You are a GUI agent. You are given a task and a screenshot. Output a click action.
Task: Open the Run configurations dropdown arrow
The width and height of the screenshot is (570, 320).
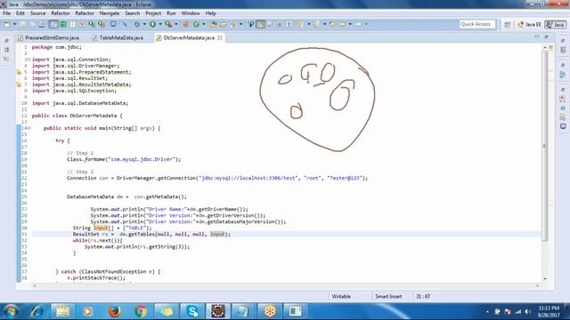coord(160,24)
